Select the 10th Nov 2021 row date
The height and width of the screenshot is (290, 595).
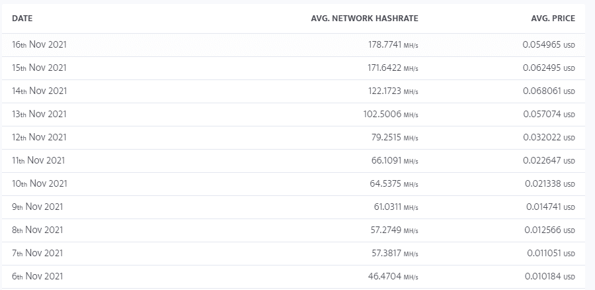(40, 183)
